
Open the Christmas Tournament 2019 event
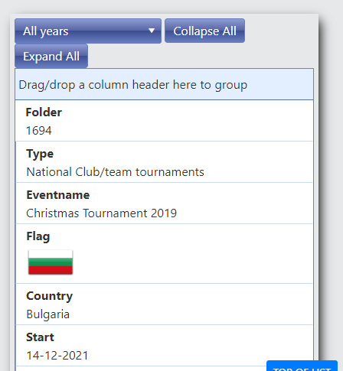[101, 213]
